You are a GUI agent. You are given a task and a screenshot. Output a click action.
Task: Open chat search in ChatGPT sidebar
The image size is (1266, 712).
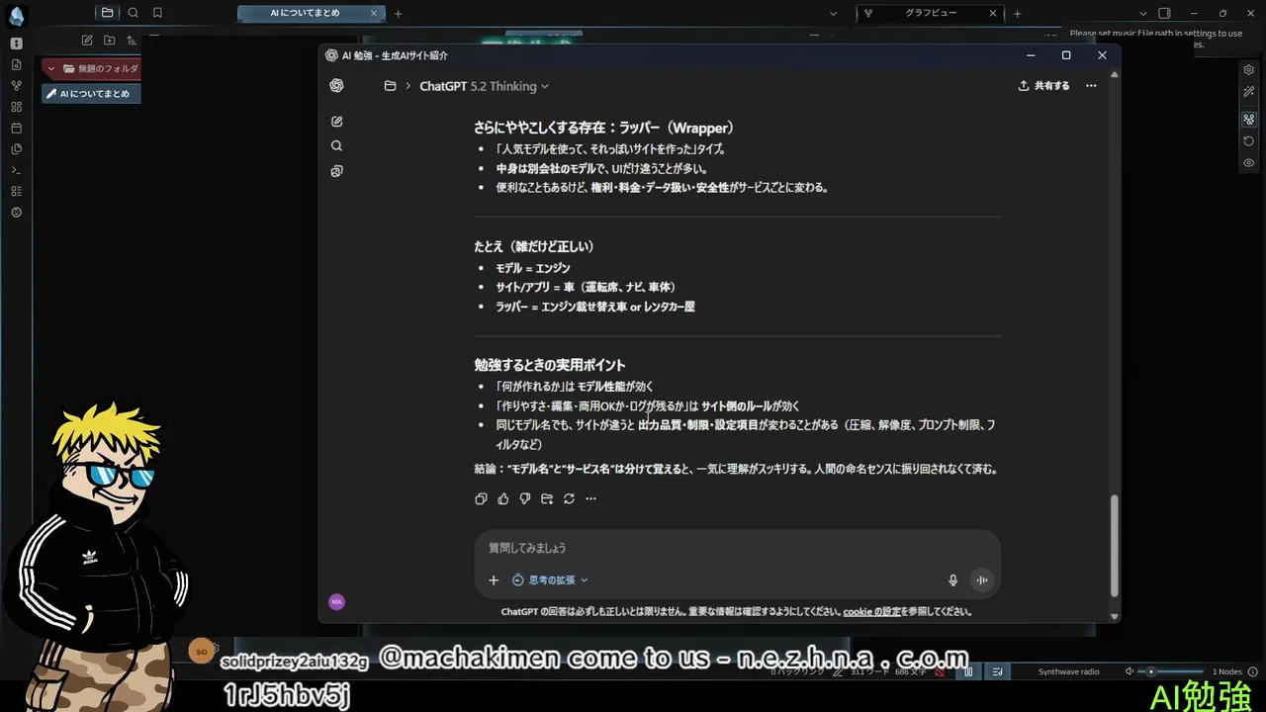(x=336, y=146)
